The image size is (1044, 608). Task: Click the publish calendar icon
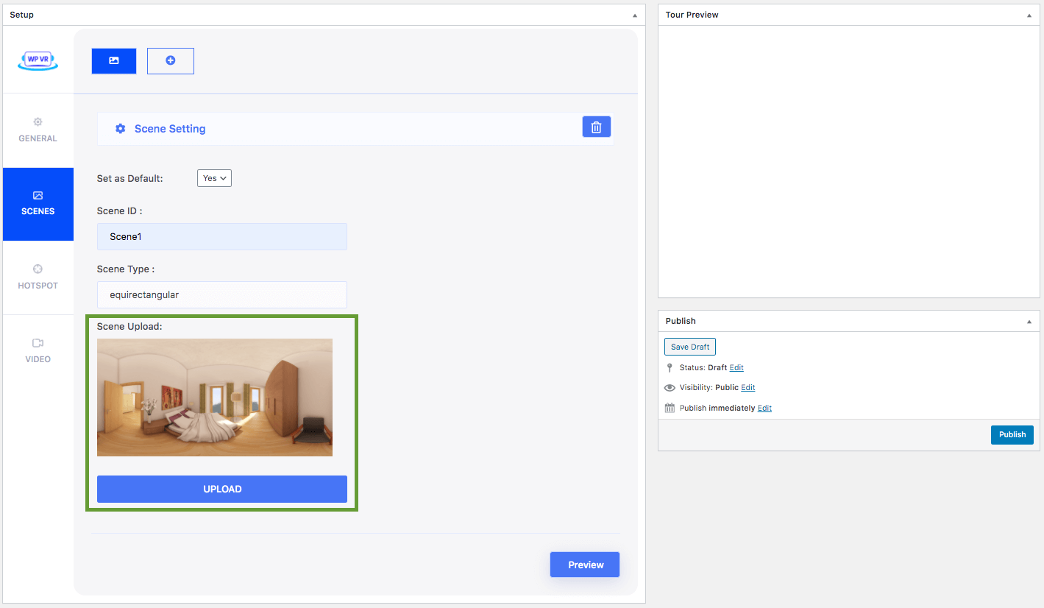click(x=670, y=408)
